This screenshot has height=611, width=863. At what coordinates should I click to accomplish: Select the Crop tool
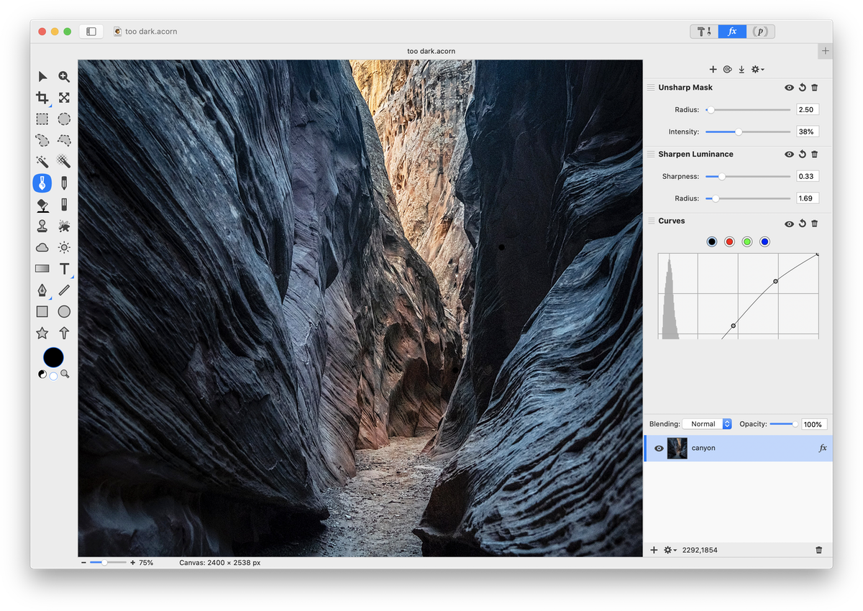click(42, 98)
